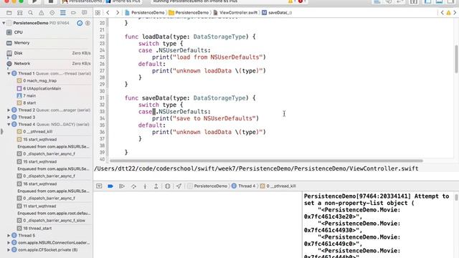This screenshot has height=258, width=459.
Task: Jump to previous issue in jump bar
Action: (442, 13)
